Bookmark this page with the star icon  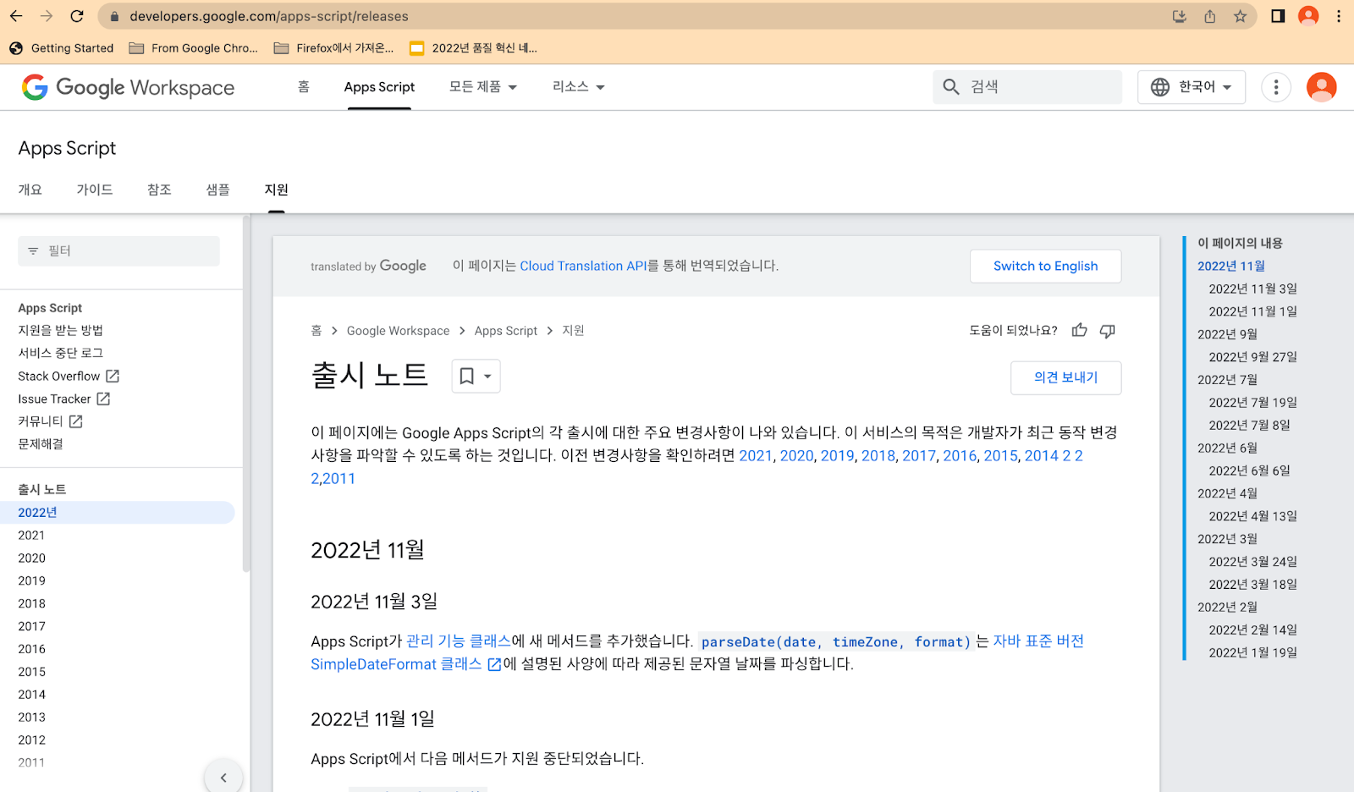tap(1240, 16)
